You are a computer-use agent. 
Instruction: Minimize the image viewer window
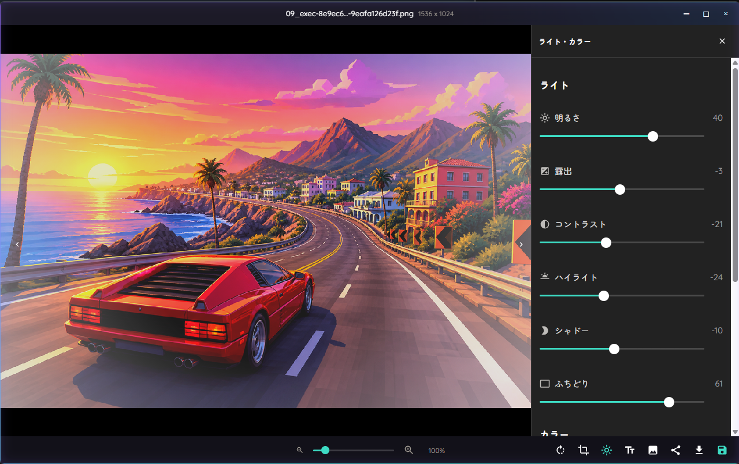pos(686,14)
